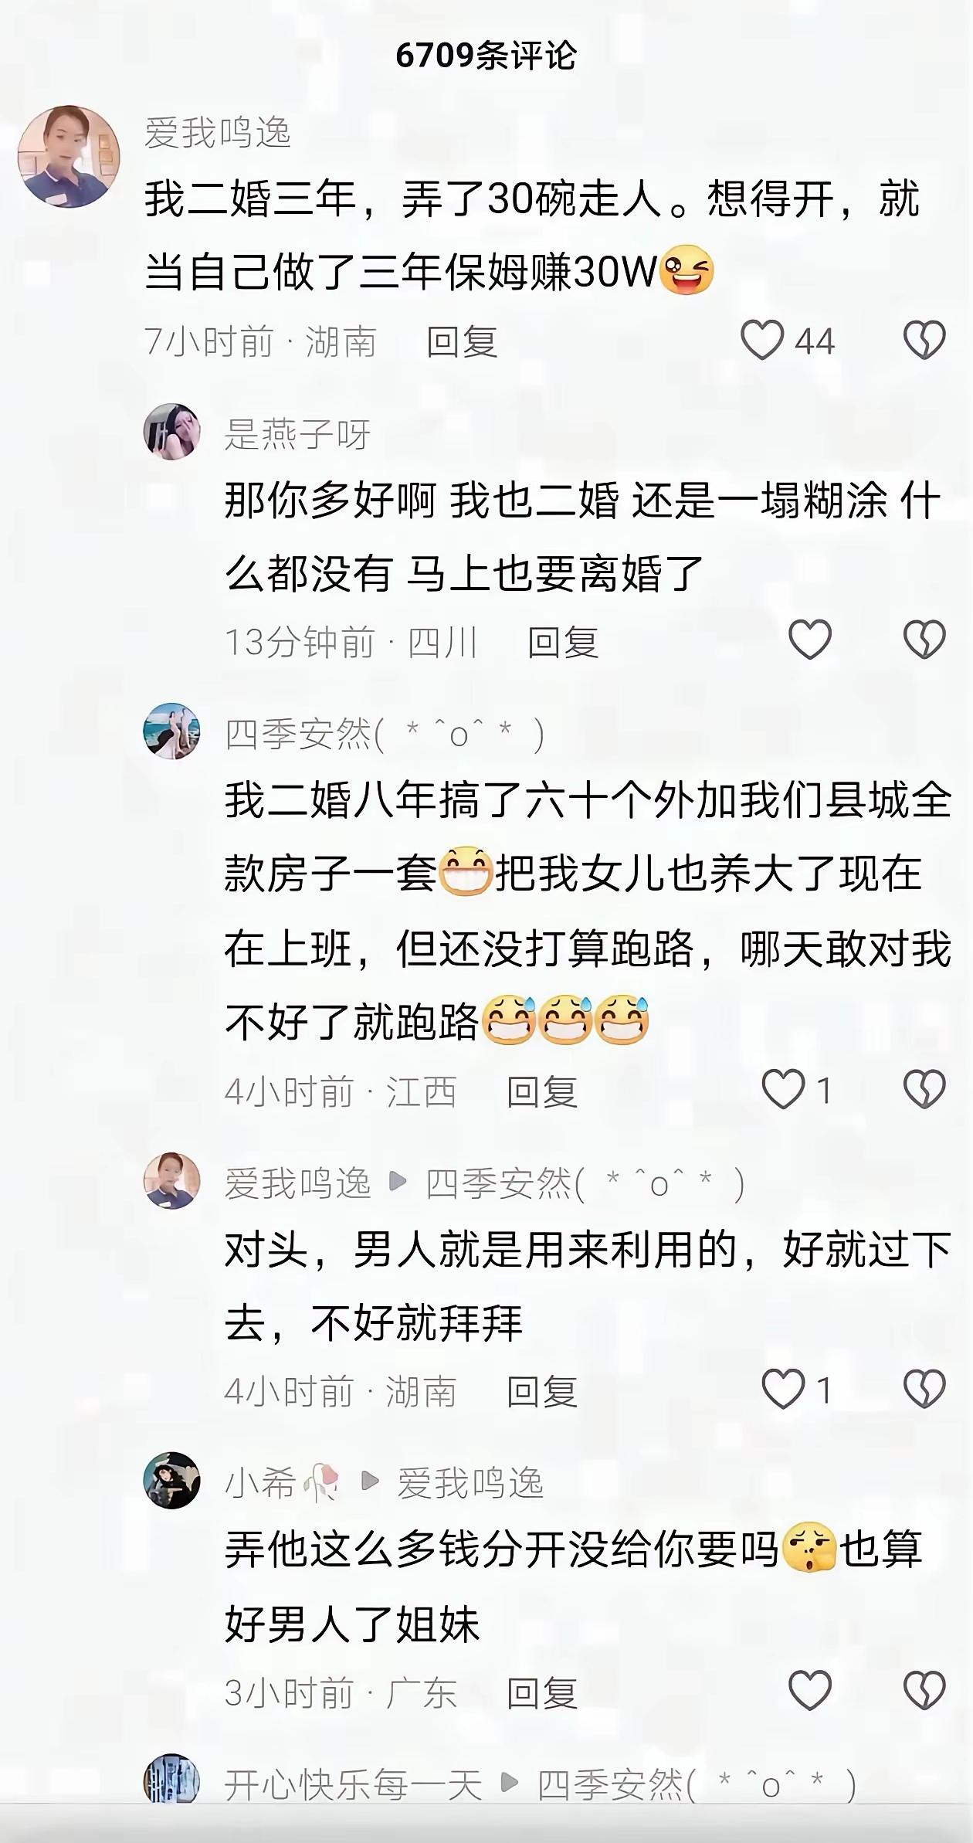Dislike 爱我鸣逸's reply from 湖南 4小时前
This screenshot has width=973, height=1843.
pyautogui.click(x=924, y=1390)
